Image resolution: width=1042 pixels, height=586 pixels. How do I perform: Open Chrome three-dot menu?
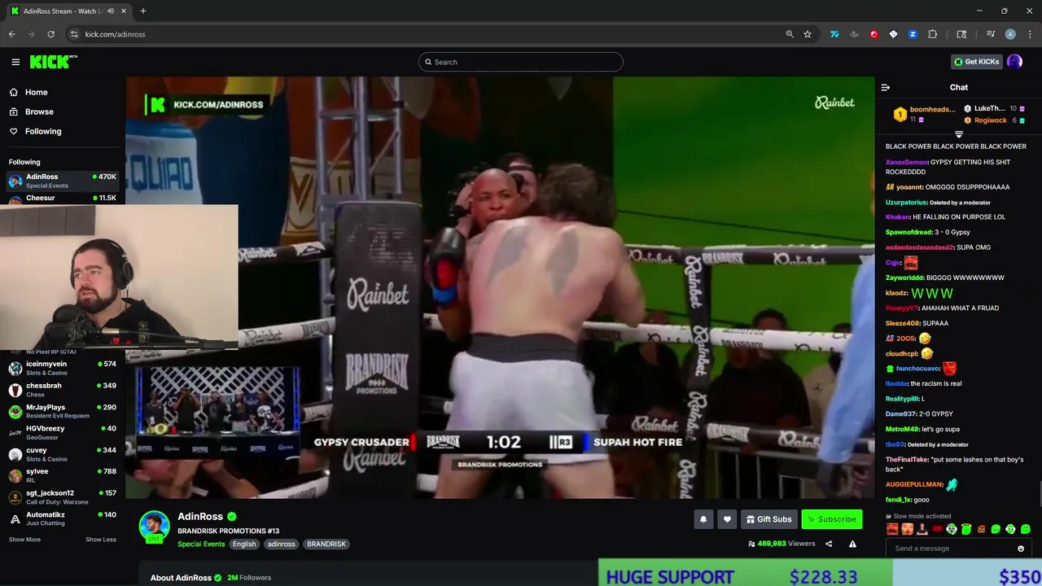pos(1031,34)
